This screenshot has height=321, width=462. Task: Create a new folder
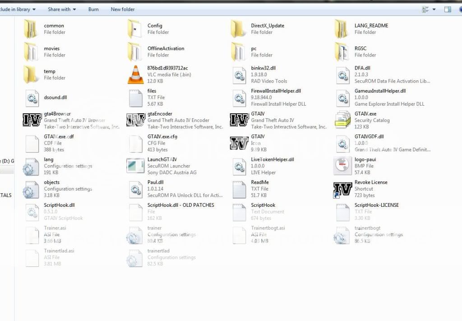click(123, 9)
